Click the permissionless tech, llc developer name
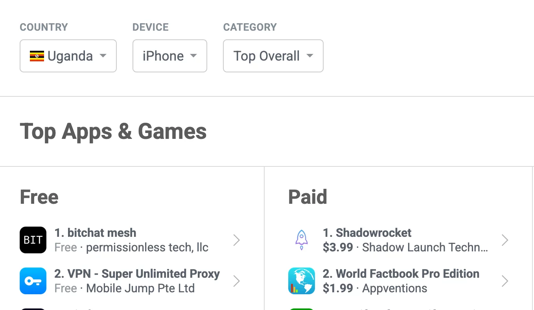534x310 pixels. pyautogui.click(x=147, y=247)
